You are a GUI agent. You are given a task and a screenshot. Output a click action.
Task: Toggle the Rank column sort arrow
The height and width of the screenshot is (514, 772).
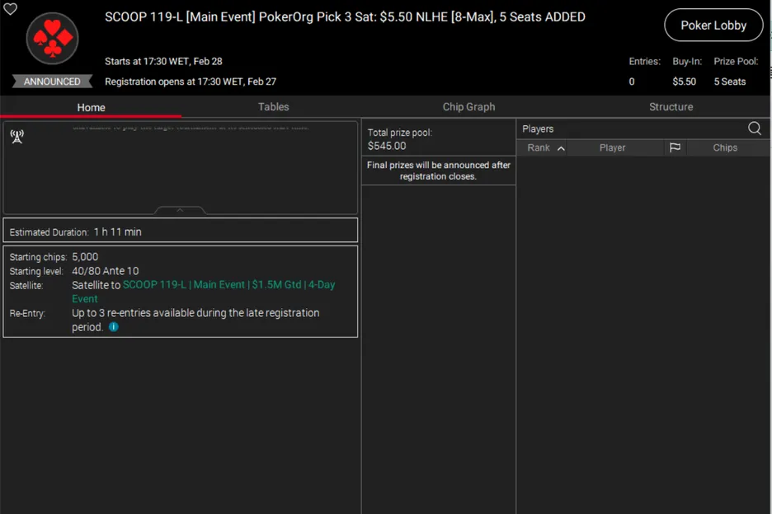coord(561,148)
